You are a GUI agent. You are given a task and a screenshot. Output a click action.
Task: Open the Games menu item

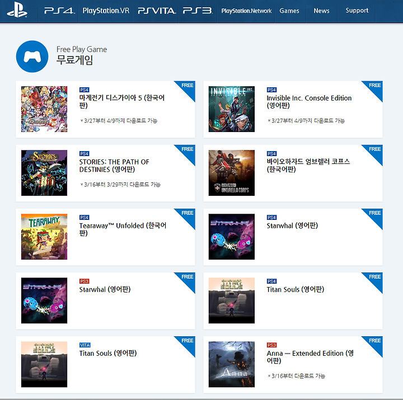click(x=289, y=11)
